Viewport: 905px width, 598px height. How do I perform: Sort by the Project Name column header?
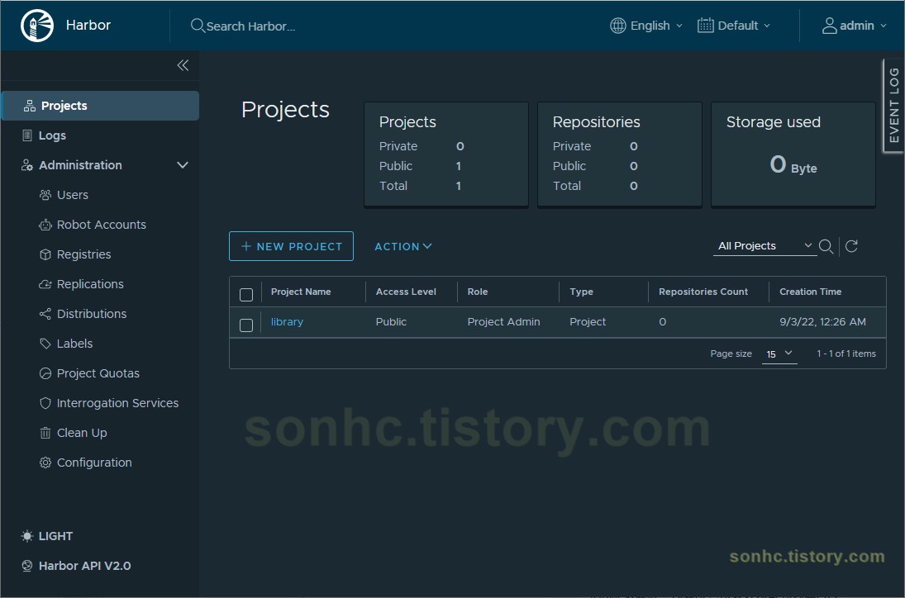click(x=301, y=292)
